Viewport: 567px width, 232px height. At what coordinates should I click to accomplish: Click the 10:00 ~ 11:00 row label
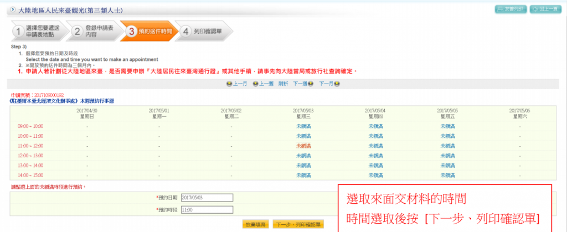[30, 136]
